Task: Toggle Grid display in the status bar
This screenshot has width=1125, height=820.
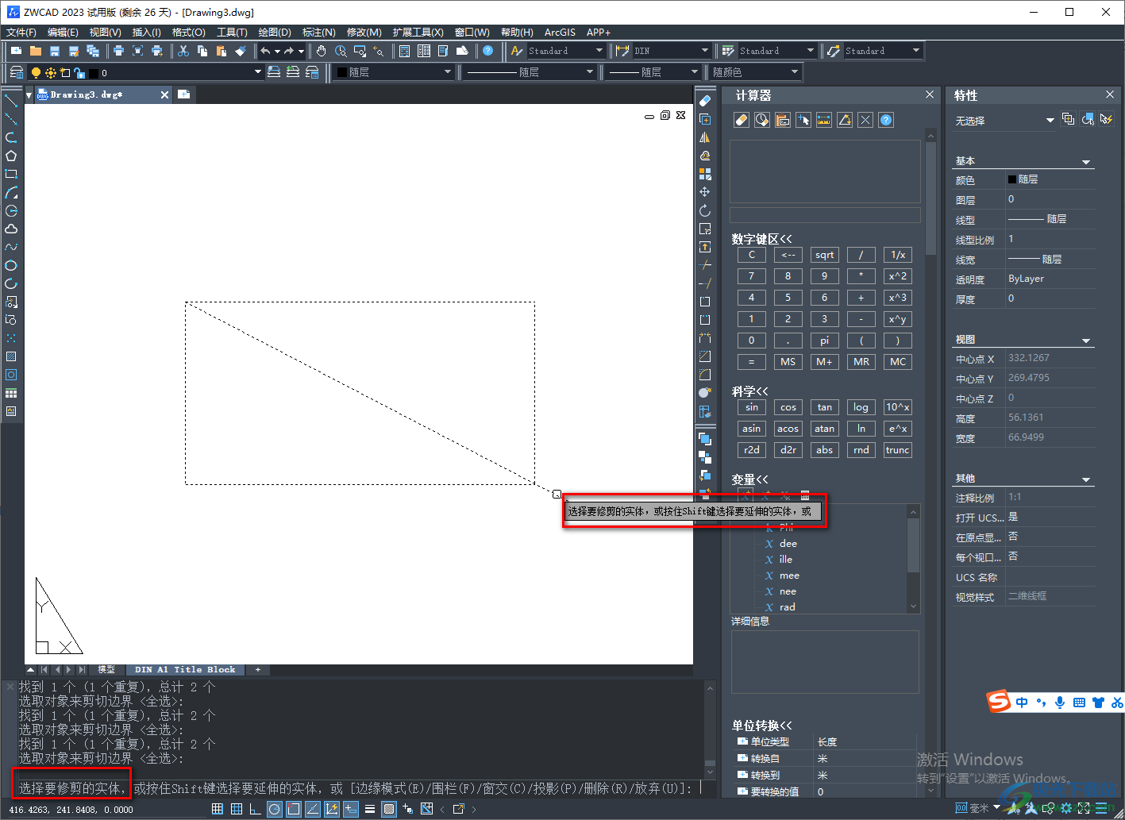Action: pos(237,809)
